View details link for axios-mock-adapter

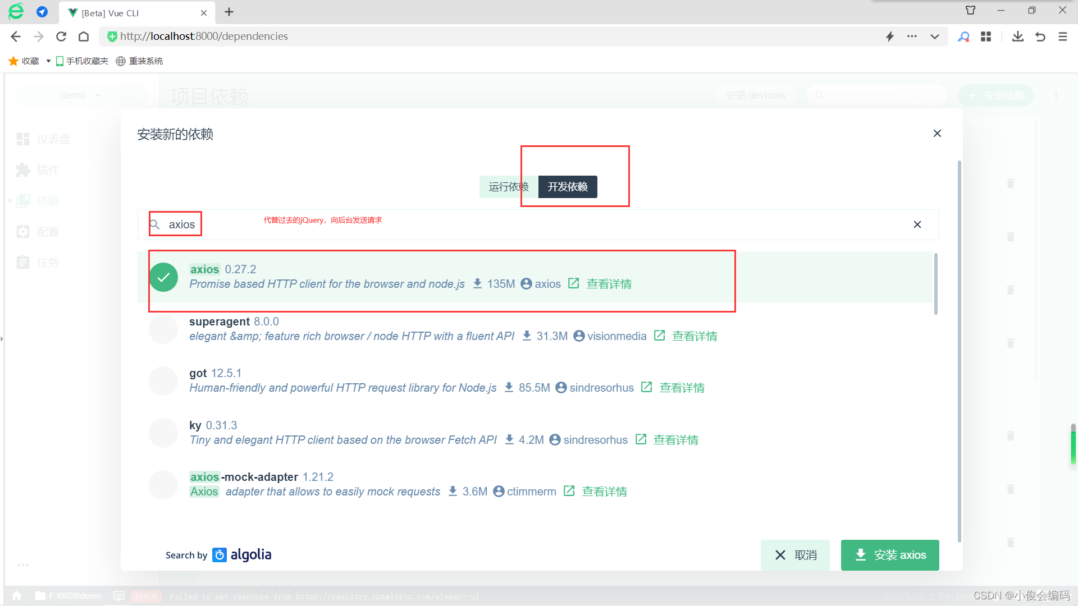605,492
